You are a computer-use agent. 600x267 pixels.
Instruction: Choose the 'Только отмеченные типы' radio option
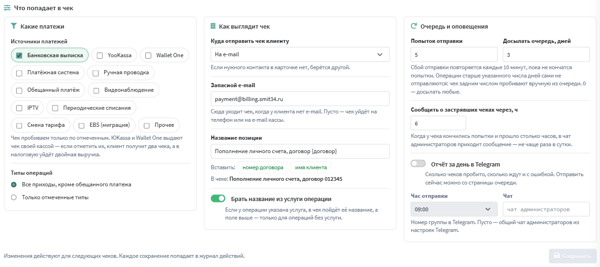pyautogui.click(x=14, y=197)
